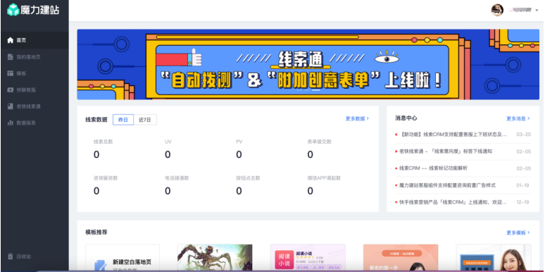Open the 更多消息 link
Image resolution: width=545 pixels, height=272 pixels.
pos(518,118)
